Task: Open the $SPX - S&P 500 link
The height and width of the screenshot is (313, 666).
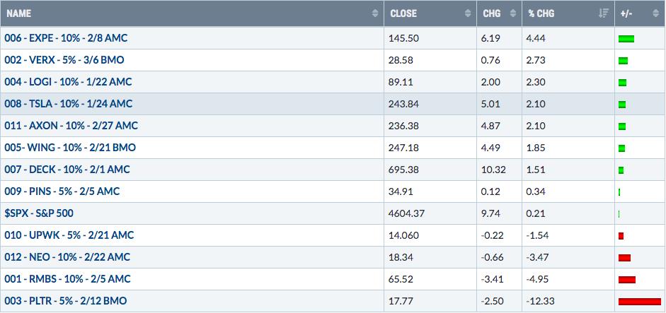Action: (x=39, y=213)
